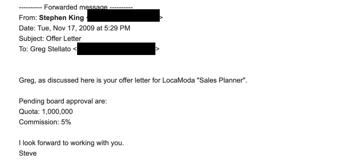Click the "Pending board approval are:" line

point(63,101)
